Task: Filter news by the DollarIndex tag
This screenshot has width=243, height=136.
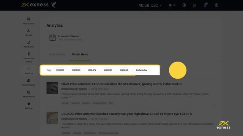Action: tap(142, 70)
